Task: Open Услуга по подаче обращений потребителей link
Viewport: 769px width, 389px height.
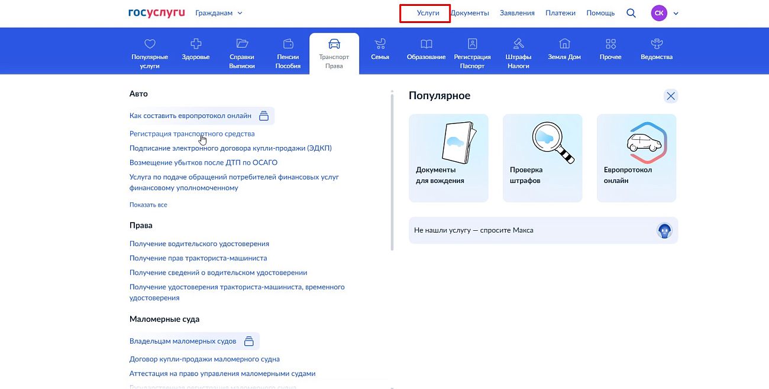Action: 234,182
